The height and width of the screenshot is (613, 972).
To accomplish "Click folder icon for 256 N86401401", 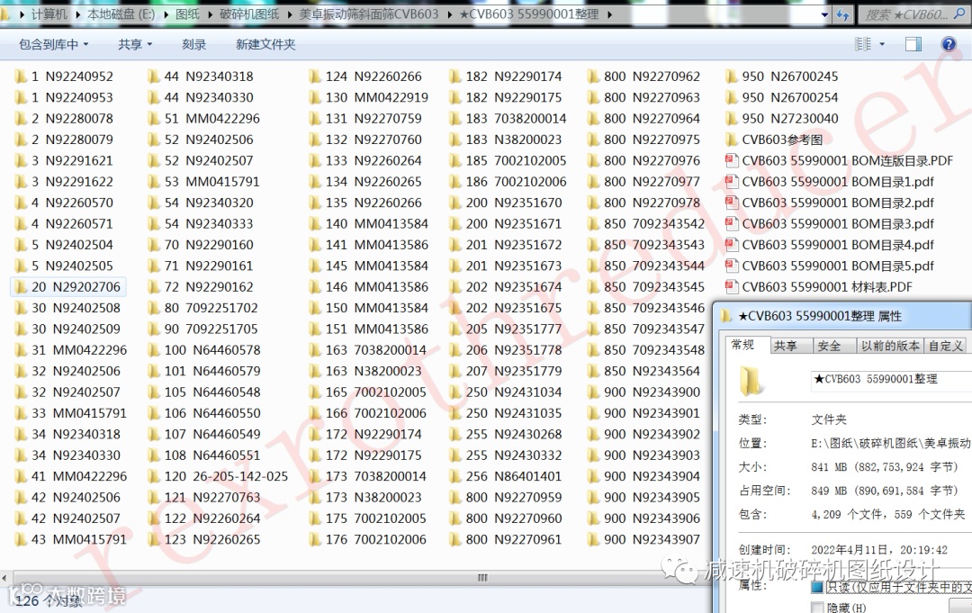I will [455, 477].
